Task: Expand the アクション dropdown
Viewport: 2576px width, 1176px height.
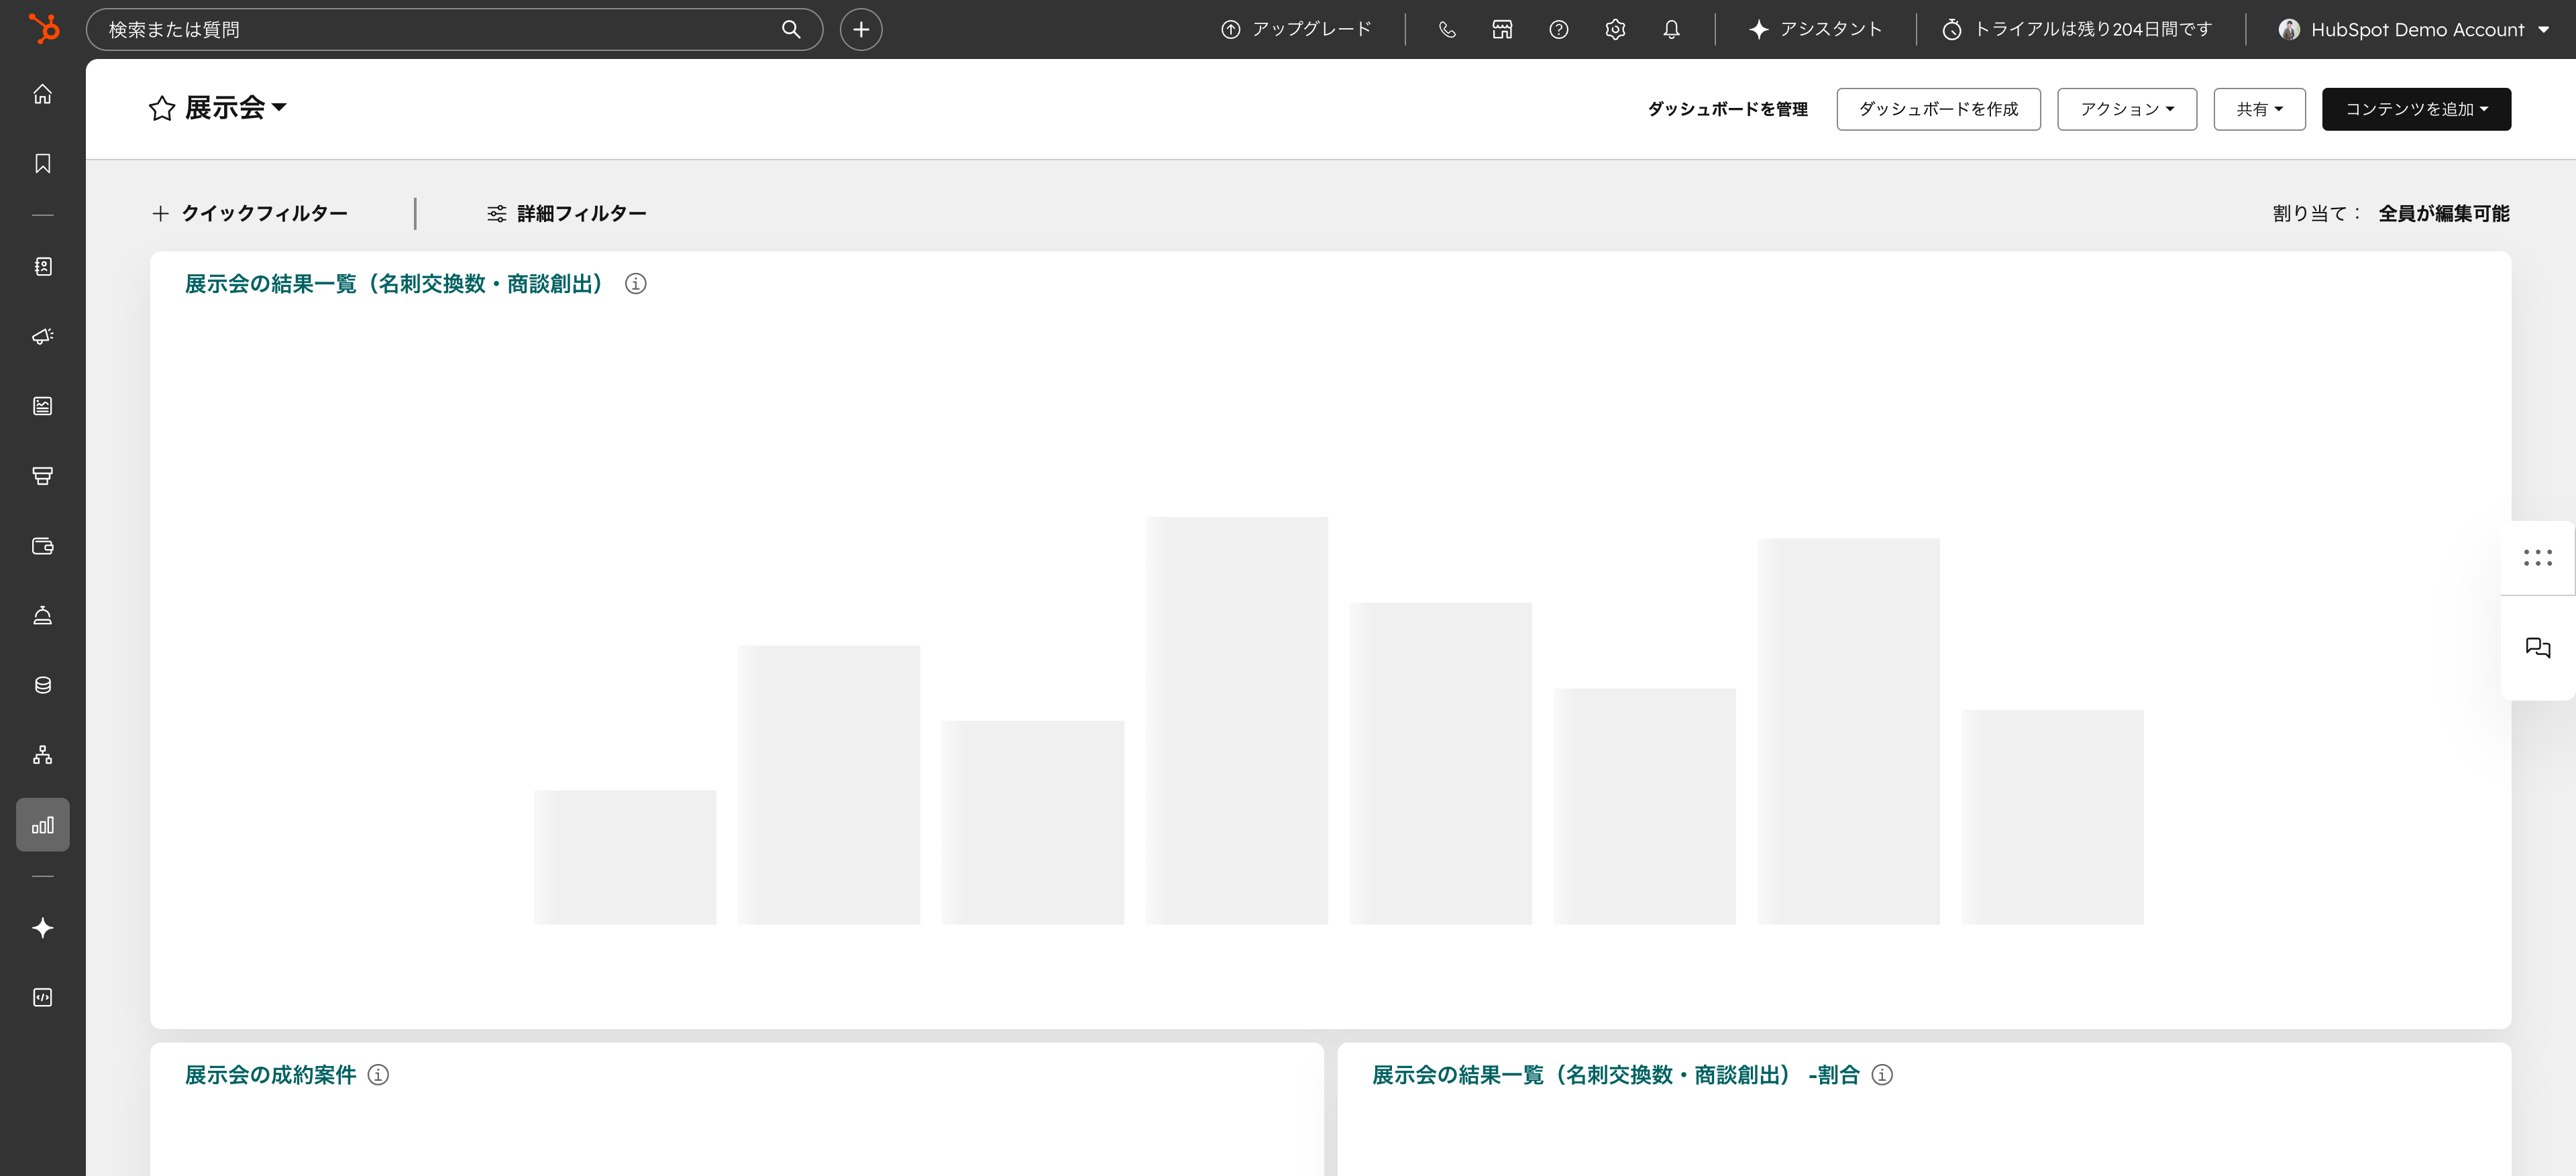Action: click(2126, 109)
